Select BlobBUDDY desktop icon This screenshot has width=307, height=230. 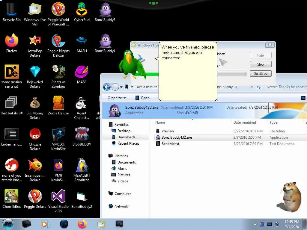(x=82, y=137)
